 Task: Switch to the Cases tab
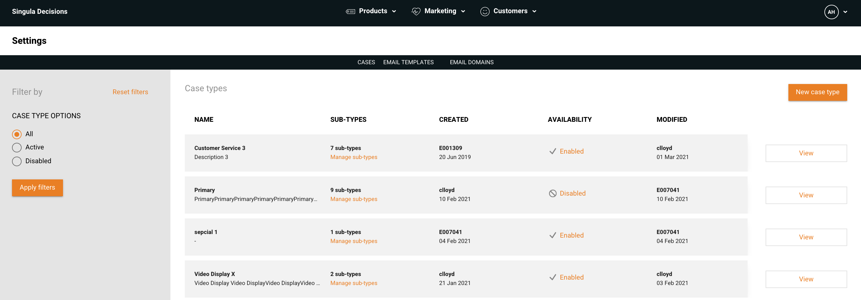[366, 62]
